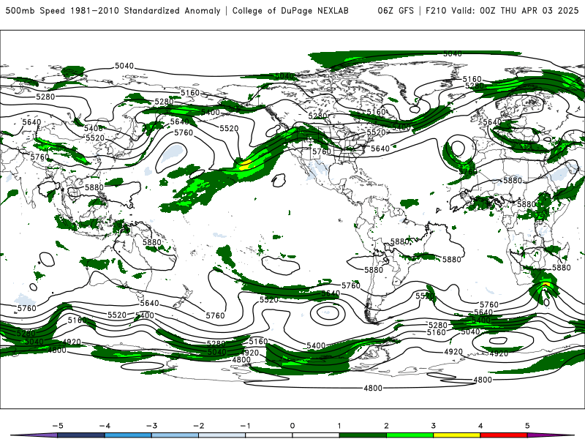Click the '5160' contour label over eastern Canada

coord(376,112)
